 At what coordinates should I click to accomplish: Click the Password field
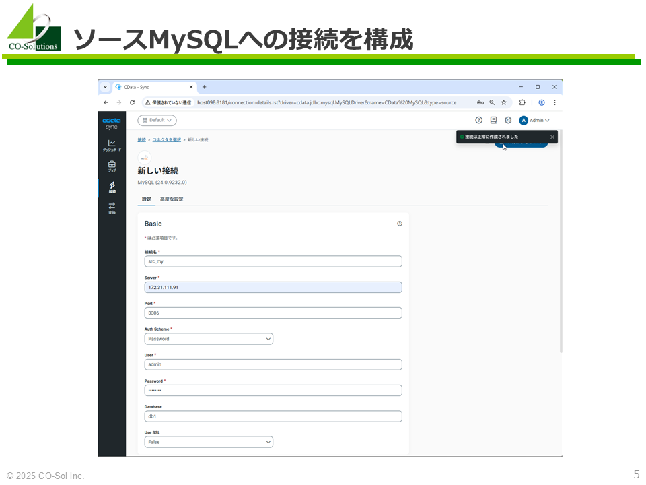(273, 391)
